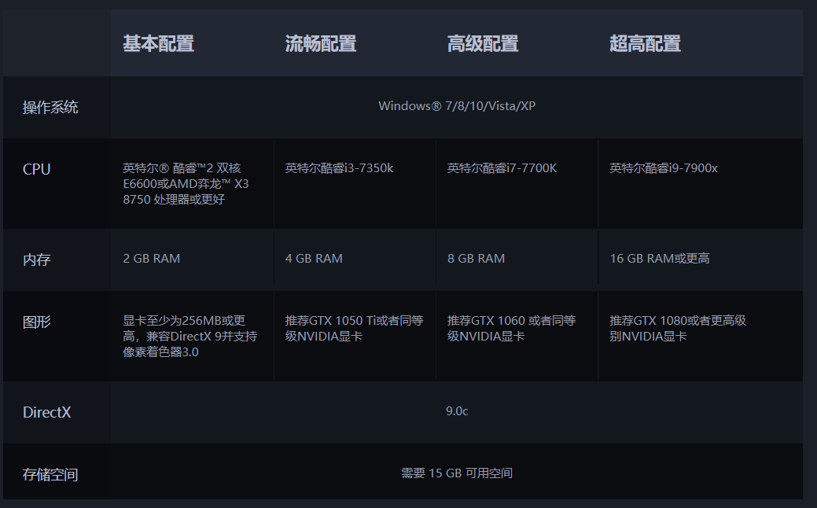Click the 英特尔酷睿i9-7900x cell

point(664,167)
